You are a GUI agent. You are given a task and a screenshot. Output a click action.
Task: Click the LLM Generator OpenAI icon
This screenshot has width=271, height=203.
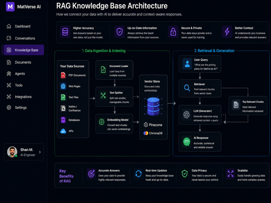point(186,114)
